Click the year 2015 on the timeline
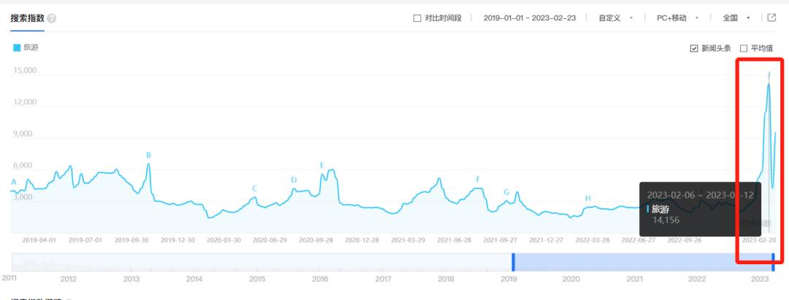Viewport: 789px width, 300px height. point(256,279)
